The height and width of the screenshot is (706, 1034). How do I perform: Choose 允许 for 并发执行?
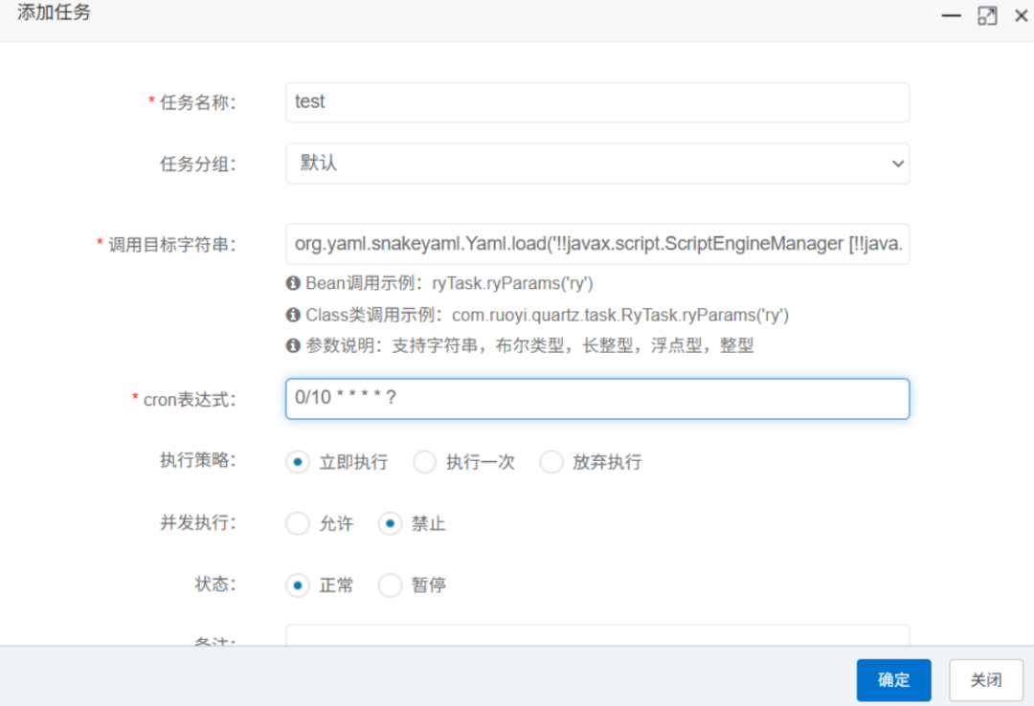coord(298,523)
